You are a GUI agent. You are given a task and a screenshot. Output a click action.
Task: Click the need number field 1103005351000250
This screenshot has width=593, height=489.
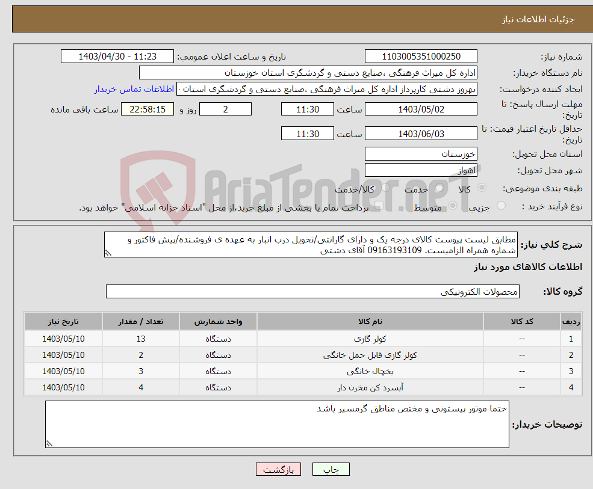(x=421, y=57)
